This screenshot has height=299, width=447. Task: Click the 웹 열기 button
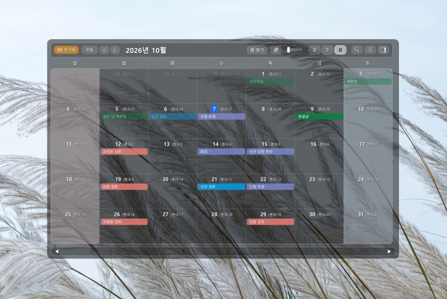tap(257, 50)
